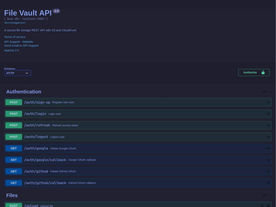This screenshot has height=207, width=276.
Task: Click the /upload path text
Action: pyautogui.click(x=31, y=206)
